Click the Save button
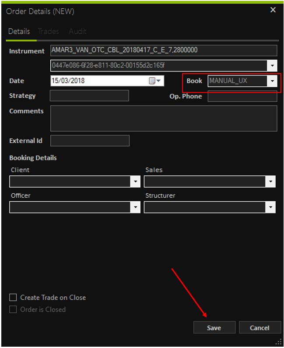Image resolution: width=284 pixels, height=348 pixels. (214, 327)
